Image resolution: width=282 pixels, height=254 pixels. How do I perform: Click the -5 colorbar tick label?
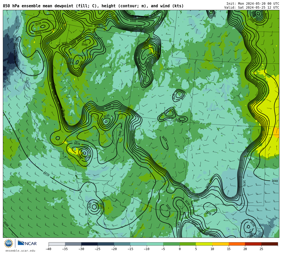pos(163,249)
